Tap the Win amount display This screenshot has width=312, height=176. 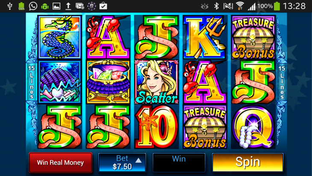179,163
